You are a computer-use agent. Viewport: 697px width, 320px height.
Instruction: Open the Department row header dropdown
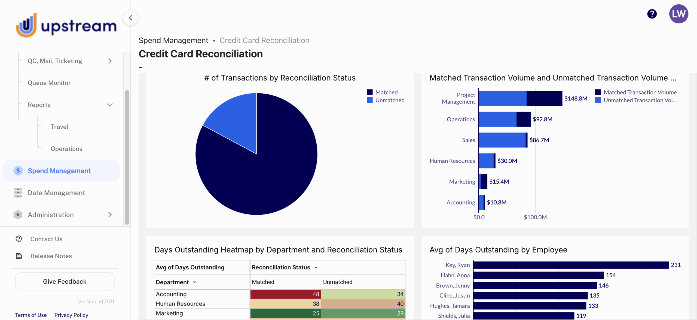point(194,282)
